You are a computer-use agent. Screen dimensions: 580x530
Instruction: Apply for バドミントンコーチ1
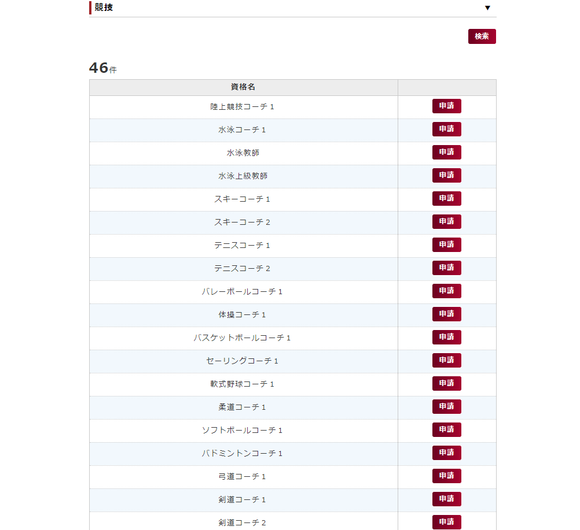(446, 453)
